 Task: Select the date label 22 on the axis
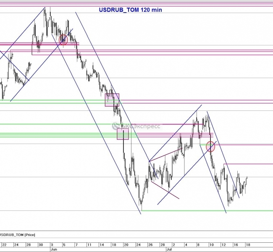click(4, 245)
